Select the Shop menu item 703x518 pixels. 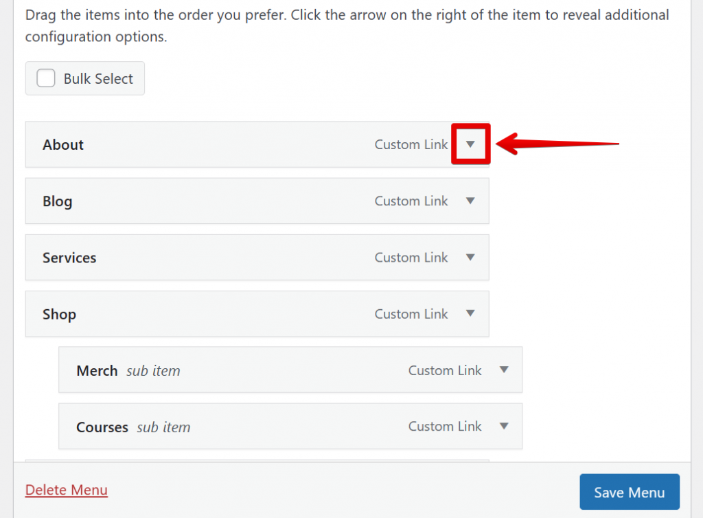(x=59, y=313)
